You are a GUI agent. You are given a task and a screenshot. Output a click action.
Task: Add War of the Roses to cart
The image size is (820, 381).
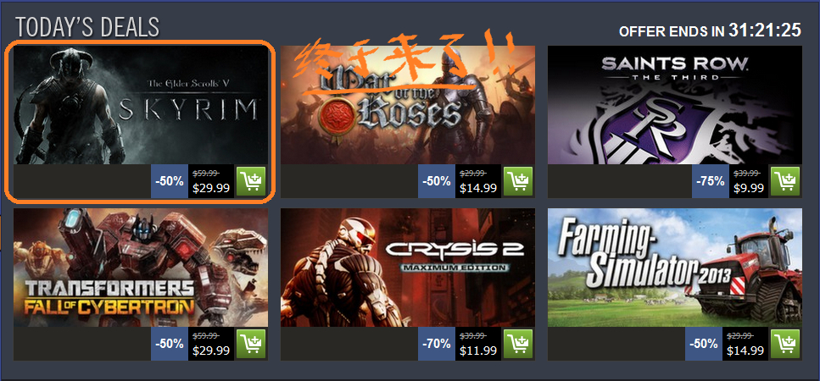pos(518,181)
